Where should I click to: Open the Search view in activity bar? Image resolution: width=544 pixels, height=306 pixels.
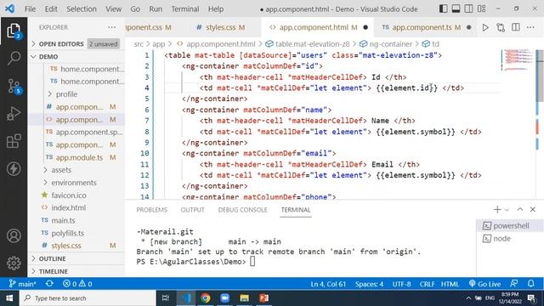[14, 58]
